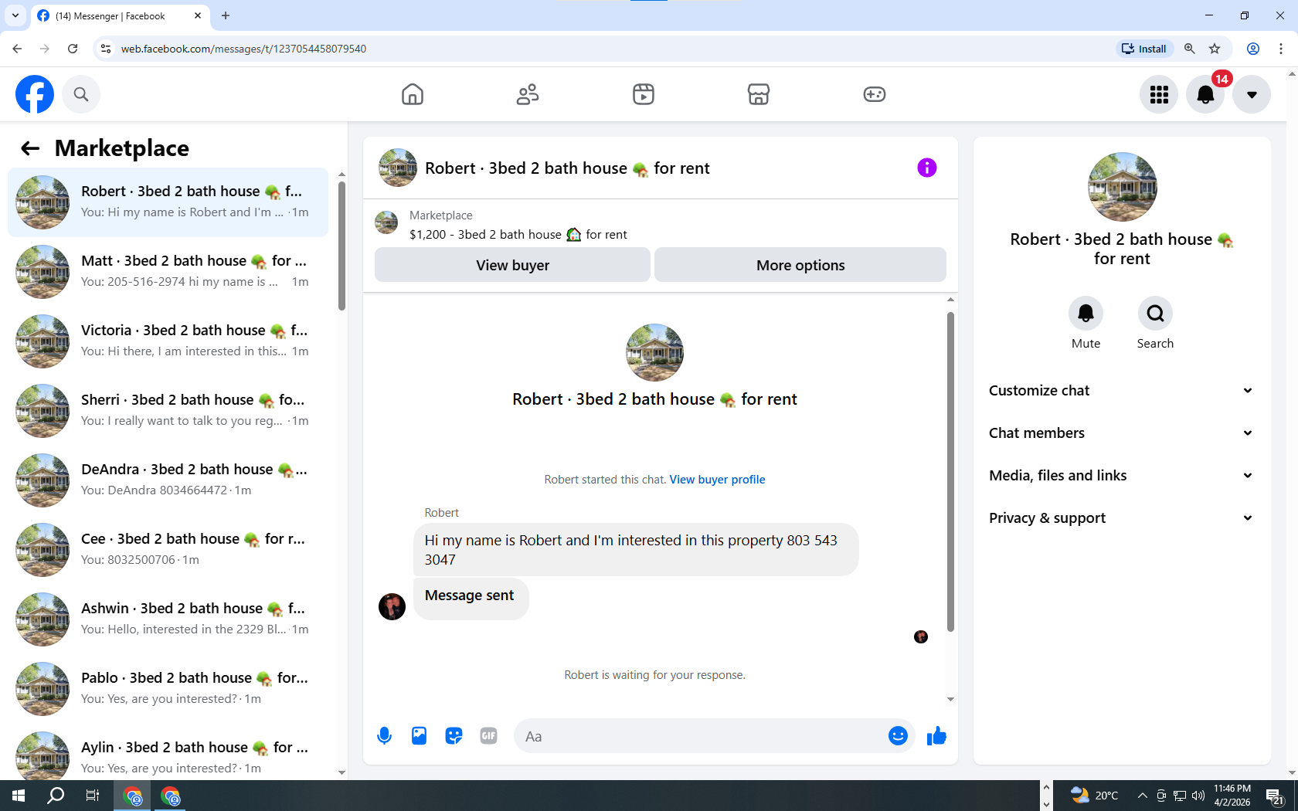The width and height of the screenshot is (1298, 811).
Task: Open Ashwin's 3bed 2 bath house chat
Action: click(168, 619)
